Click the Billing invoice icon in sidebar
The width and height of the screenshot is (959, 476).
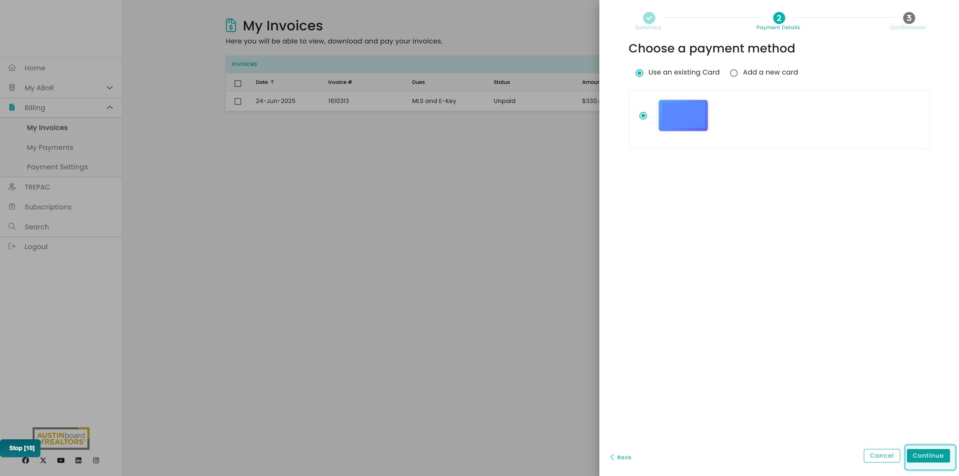(x=12, y=107)
